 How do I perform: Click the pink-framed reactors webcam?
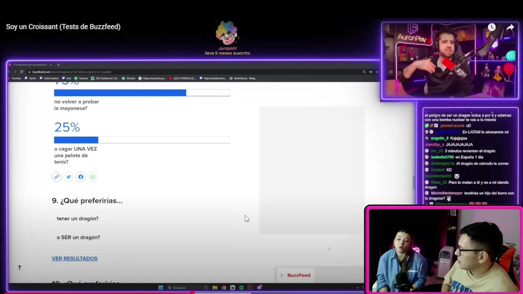pyautogui.click(x=444, y=250)
